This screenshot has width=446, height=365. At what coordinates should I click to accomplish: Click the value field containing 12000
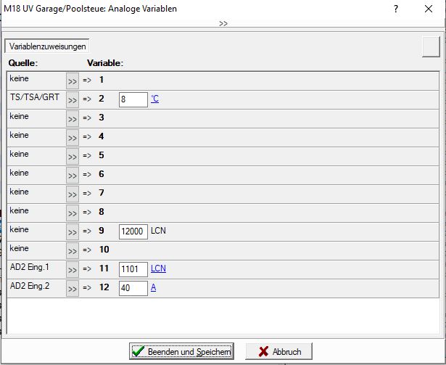pos(133,231)
